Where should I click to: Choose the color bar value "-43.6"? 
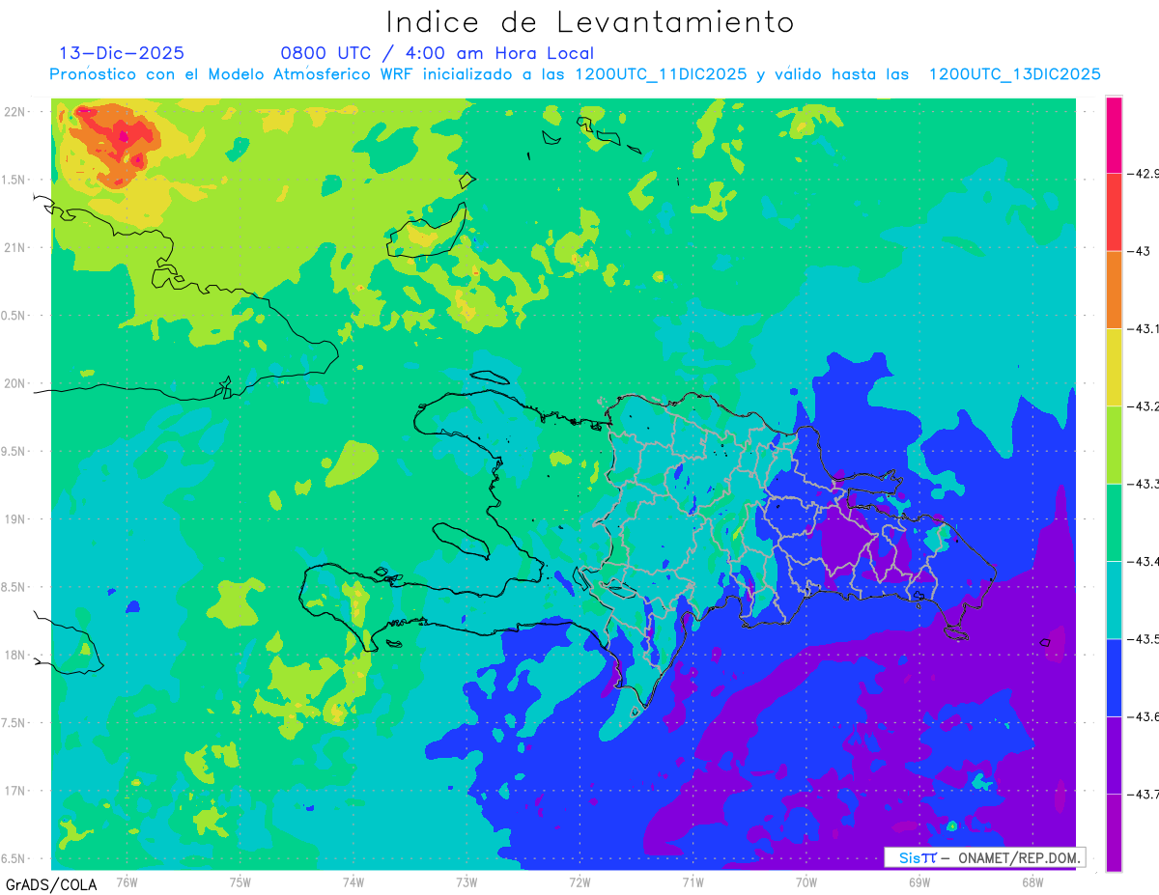(1144, 716)
